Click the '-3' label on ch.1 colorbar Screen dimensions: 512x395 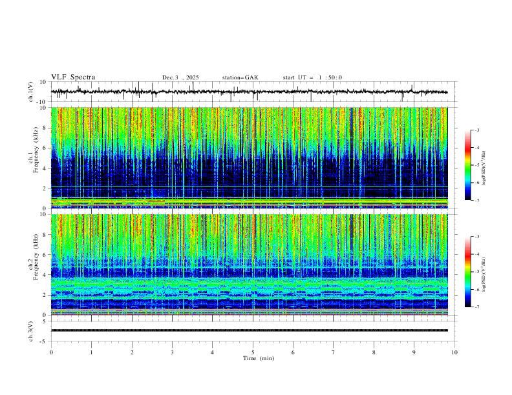click(476, 130)
